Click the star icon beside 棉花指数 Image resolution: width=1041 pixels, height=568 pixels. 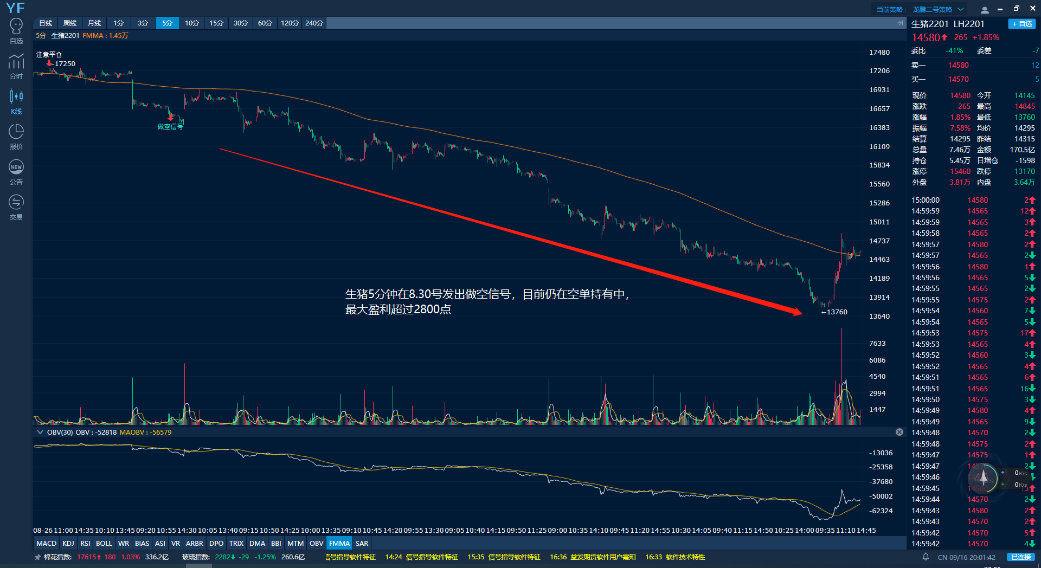(37, 557)
